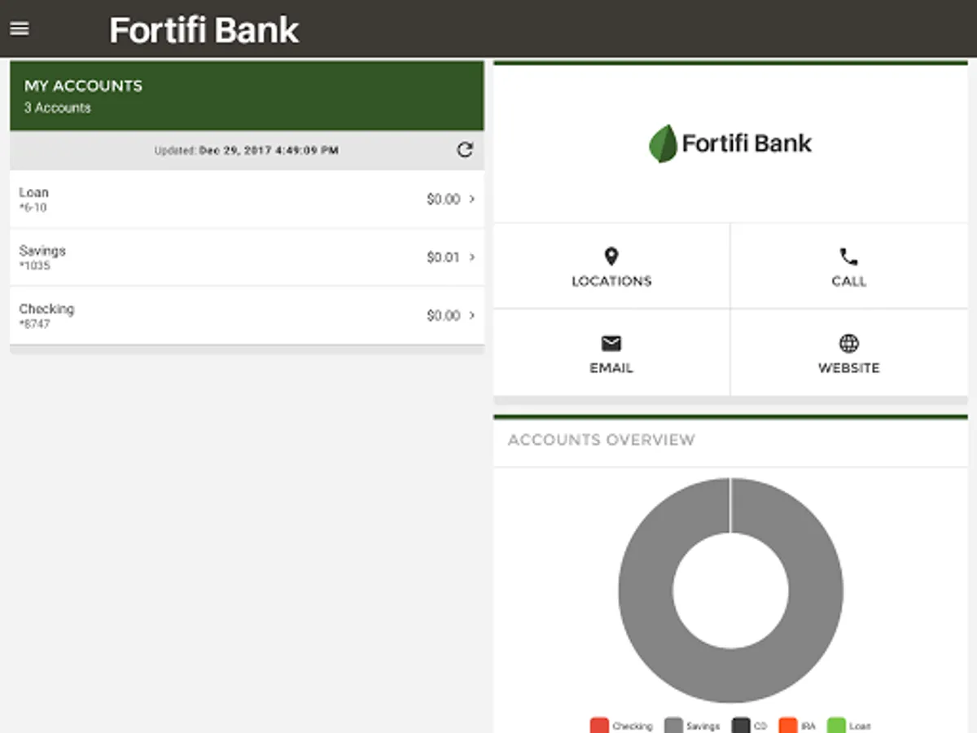Tap the Website globe icon
The height and width of the screenshot is (733, 977).
tap(848, 344)
